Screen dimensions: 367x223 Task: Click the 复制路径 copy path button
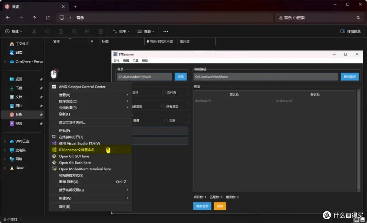pos(350,77)
